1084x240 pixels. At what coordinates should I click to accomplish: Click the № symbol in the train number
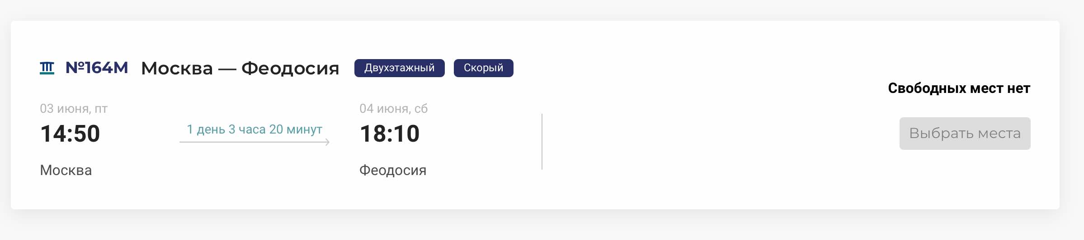(x=75, y=68)
